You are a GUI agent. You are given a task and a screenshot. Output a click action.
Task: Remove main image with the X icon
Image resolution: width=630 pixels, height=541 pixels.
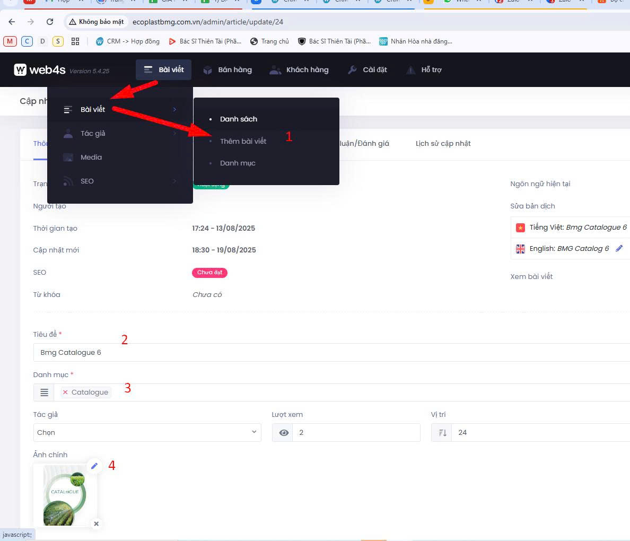96,523
